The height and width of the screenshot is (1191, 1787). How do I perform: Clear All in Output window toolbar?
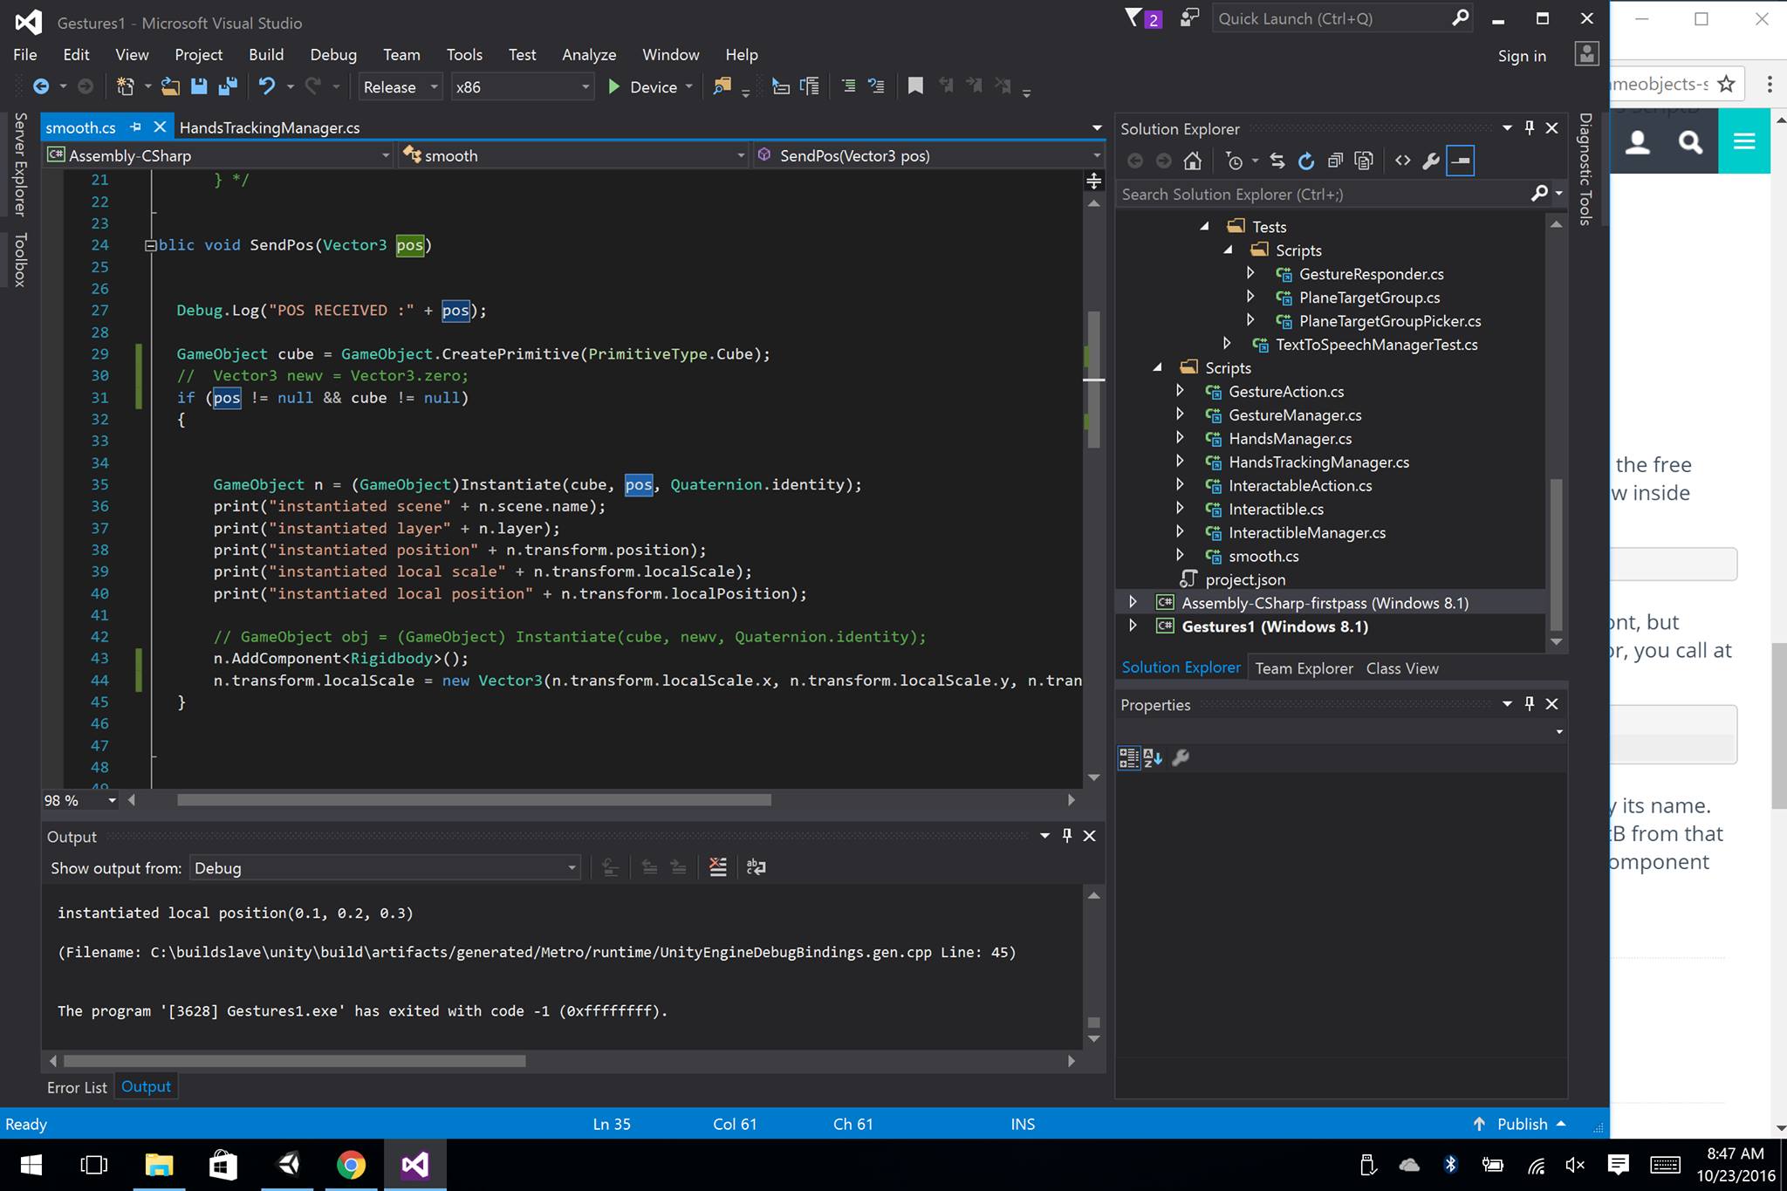pos(717,867)
